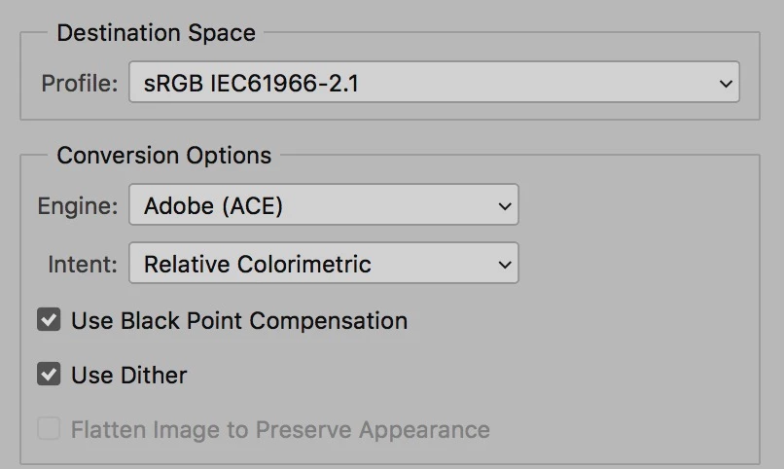Screen dimensions: 784x469
Task: Click the "sRGB IEC61966-2.1" text in the Profile field
Action: [x=251, y=84]
